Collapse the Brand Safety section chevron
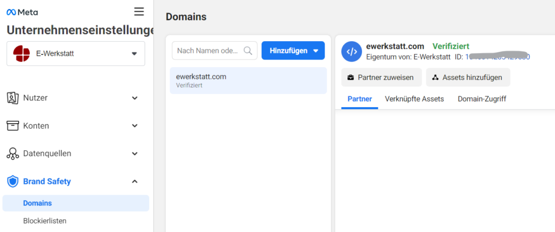This screenshot has height=232, width=555. (x=134, y=182)
